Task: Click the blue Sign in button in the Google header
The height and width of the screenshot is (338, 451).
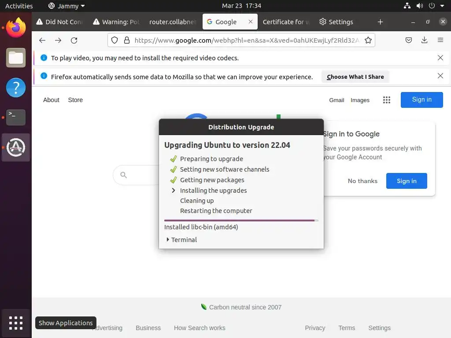Action: [421, 100]
